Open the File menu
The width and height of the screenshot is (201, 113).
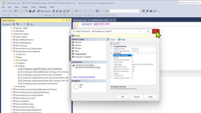[3, 7]
